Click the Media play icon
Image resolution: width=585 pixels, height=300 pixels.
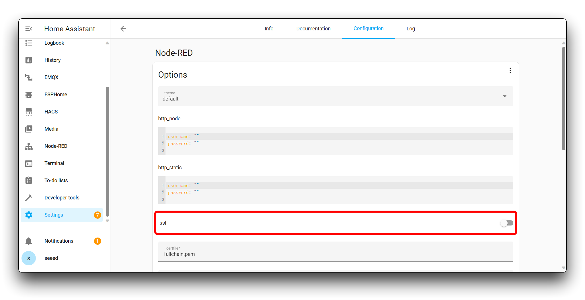click(29, 129)
